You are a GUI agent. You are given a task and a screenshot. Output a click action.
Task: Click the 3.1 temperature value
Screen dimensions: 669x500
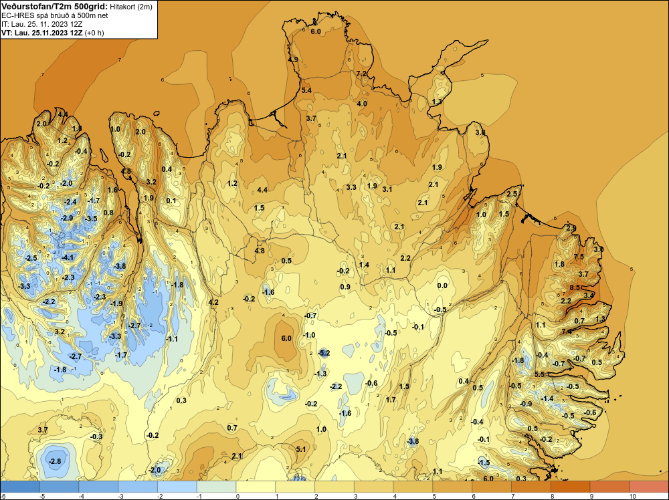[387, 189]
